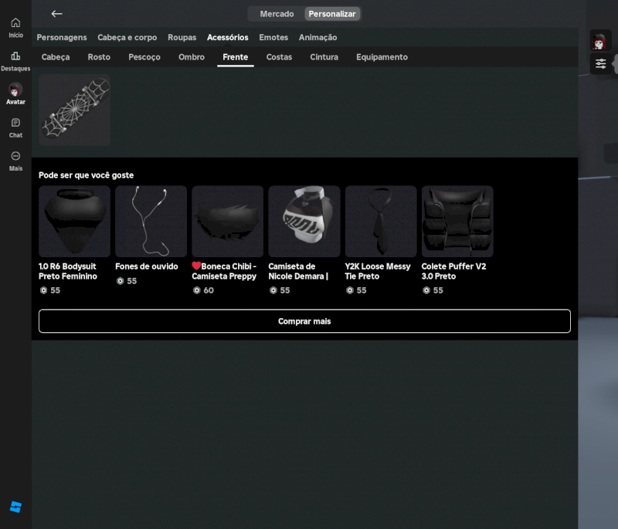This screenshot has height=529, width=618.
Task: Open Avatar section in sidebar
Action: tap(15, 93)
